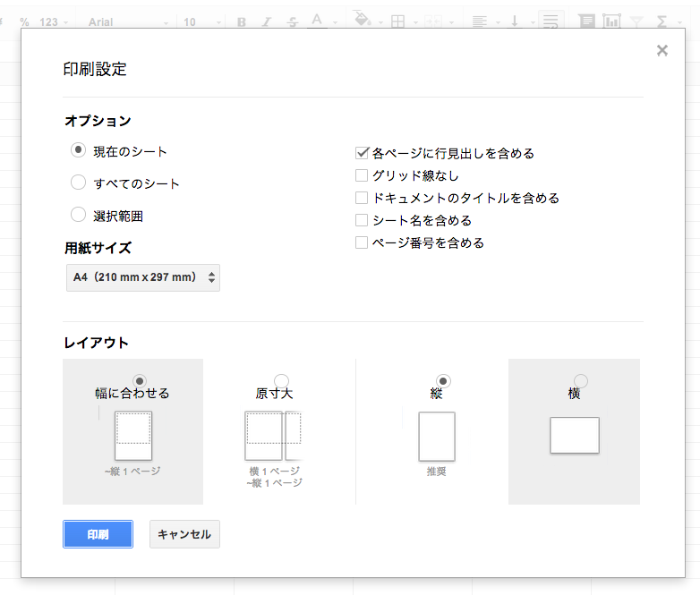Click the blue 印刷 button
The height and width of the screenshot is (595, 700).
tap(98, 534)
